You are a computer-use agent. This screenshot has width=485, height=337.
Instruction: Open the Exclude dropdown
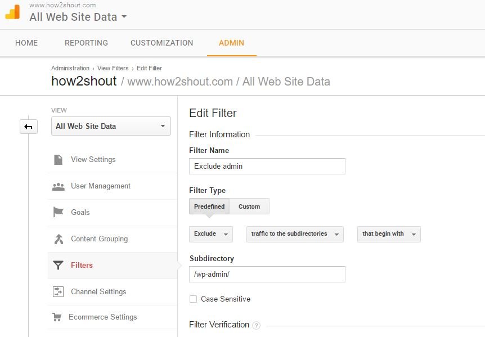pos(210,234)
